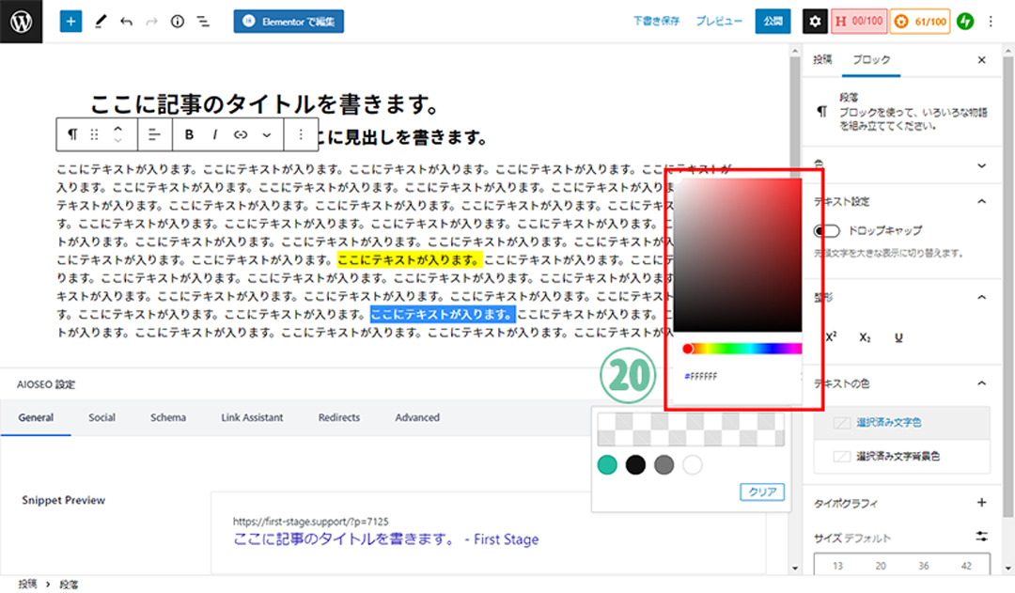This screenshot has height=593, width=1015.
Task: Open the Social tab in AIOSEO settings
Action: pyautogui.click(x=101, y=417)
